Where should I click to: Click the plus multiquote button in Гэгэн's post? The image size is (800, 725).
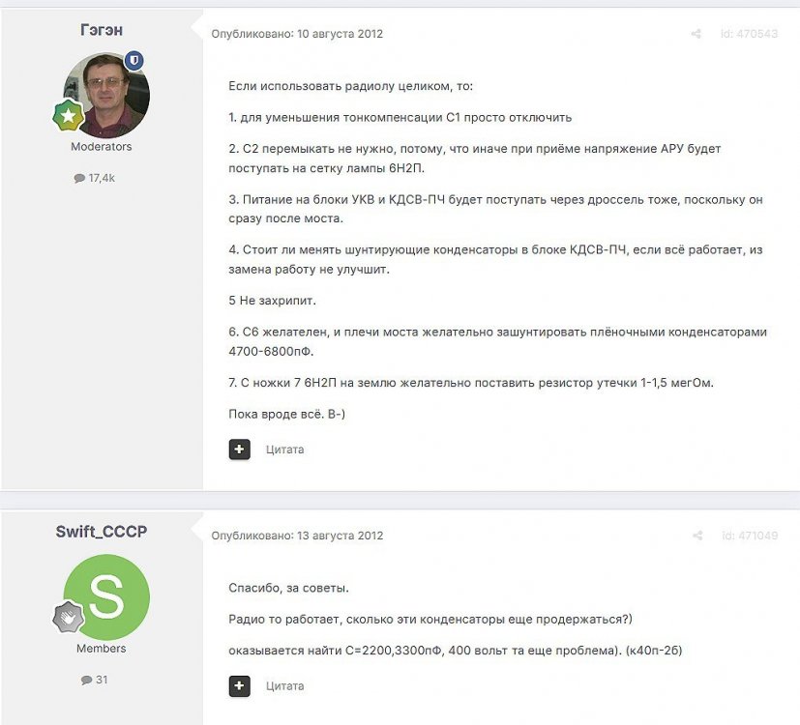(239, 449)
